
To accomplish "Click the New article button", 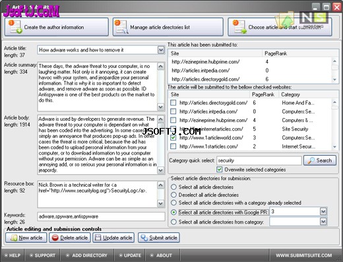I will point(26,238).
